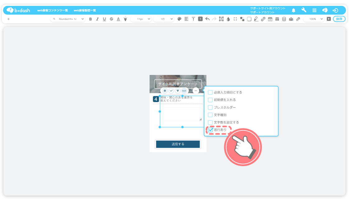This screenshot has height=202, width=349.
Task: Choose the radio button field type
Action: pyautogui.click(x=165, y=91)
